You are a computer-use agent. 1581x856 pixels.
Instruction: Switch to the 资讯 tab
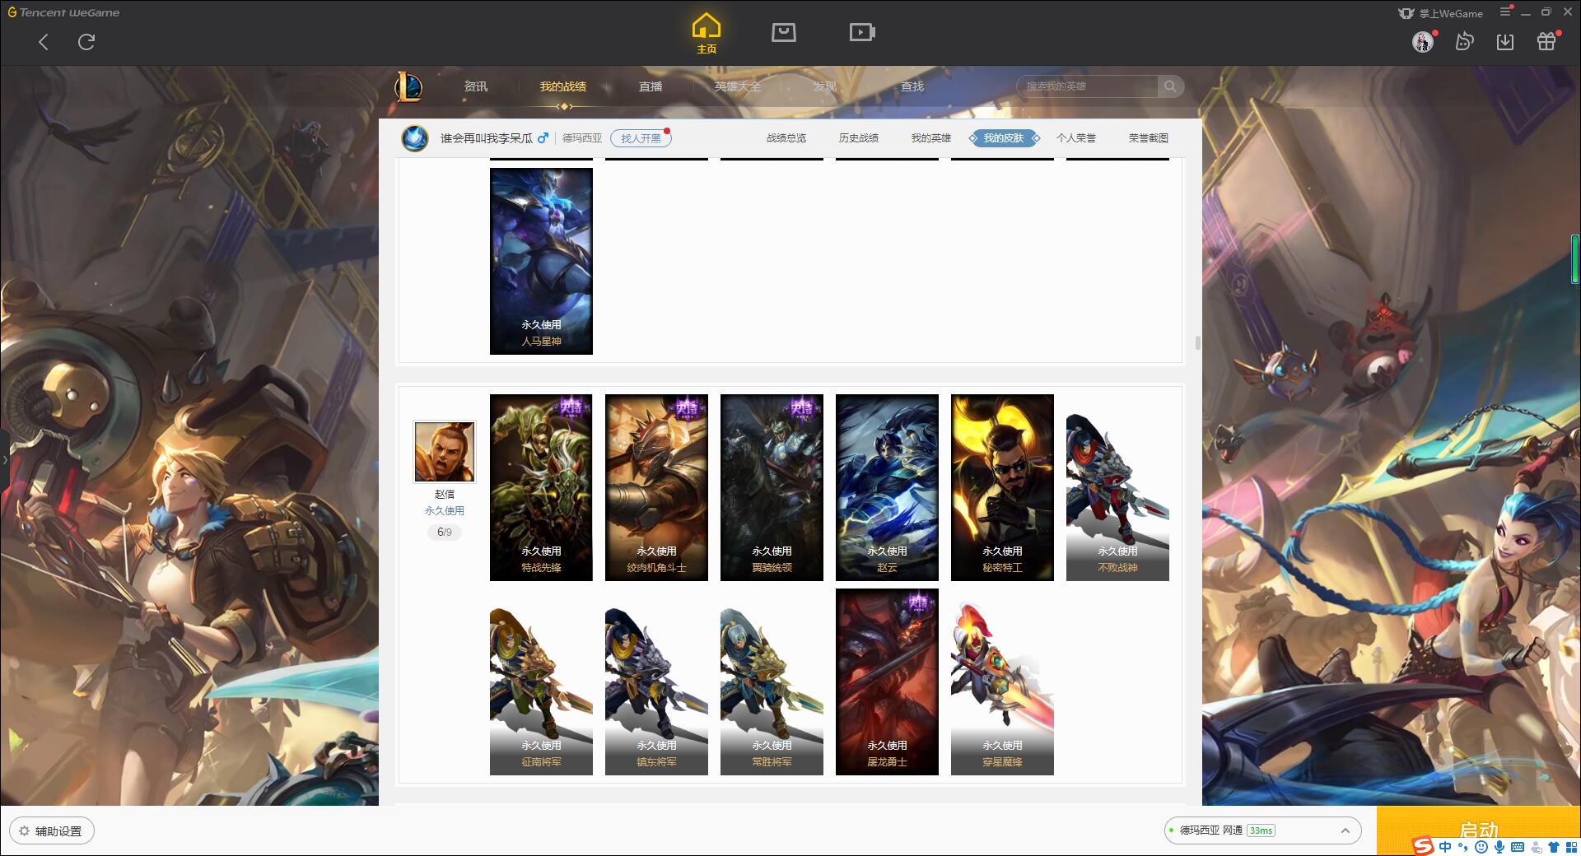tap(475, 86)
